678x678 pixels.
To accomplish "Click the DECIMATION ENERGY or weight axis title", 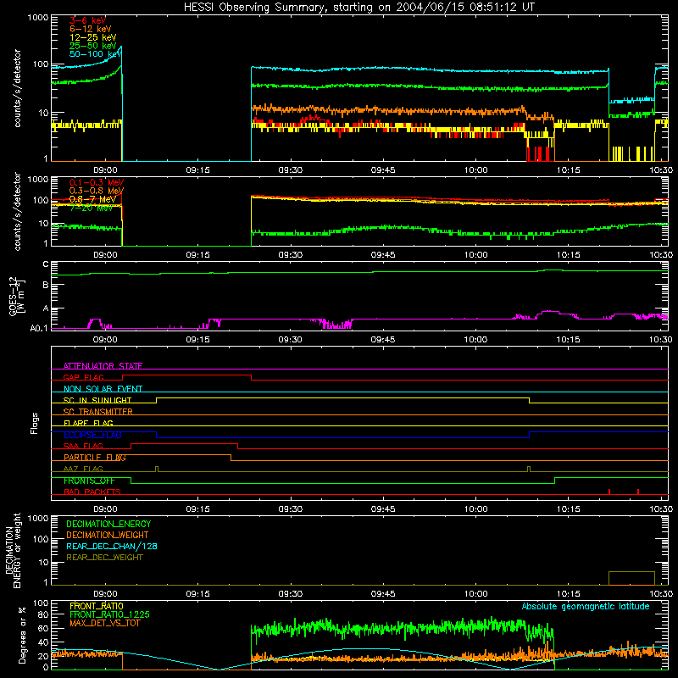I will click(x=13, y=550).
